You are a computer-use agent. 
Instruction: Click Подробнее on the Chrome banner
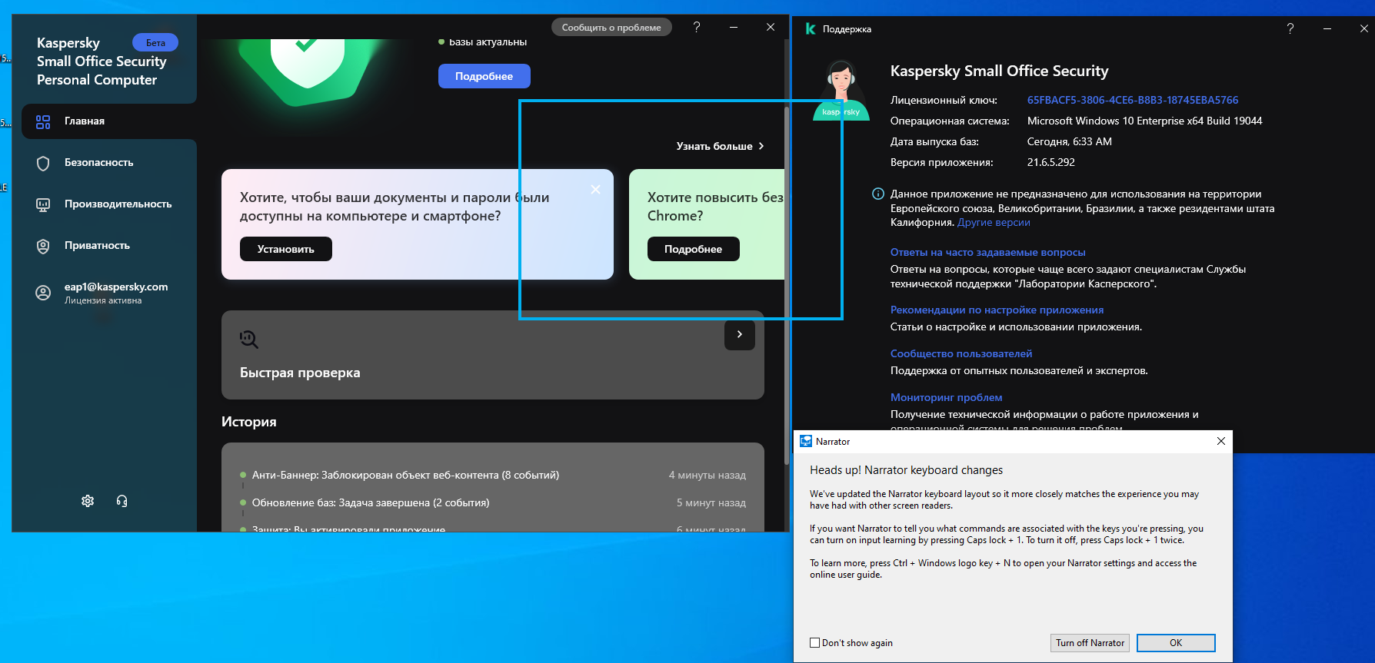tap(693, 249)
